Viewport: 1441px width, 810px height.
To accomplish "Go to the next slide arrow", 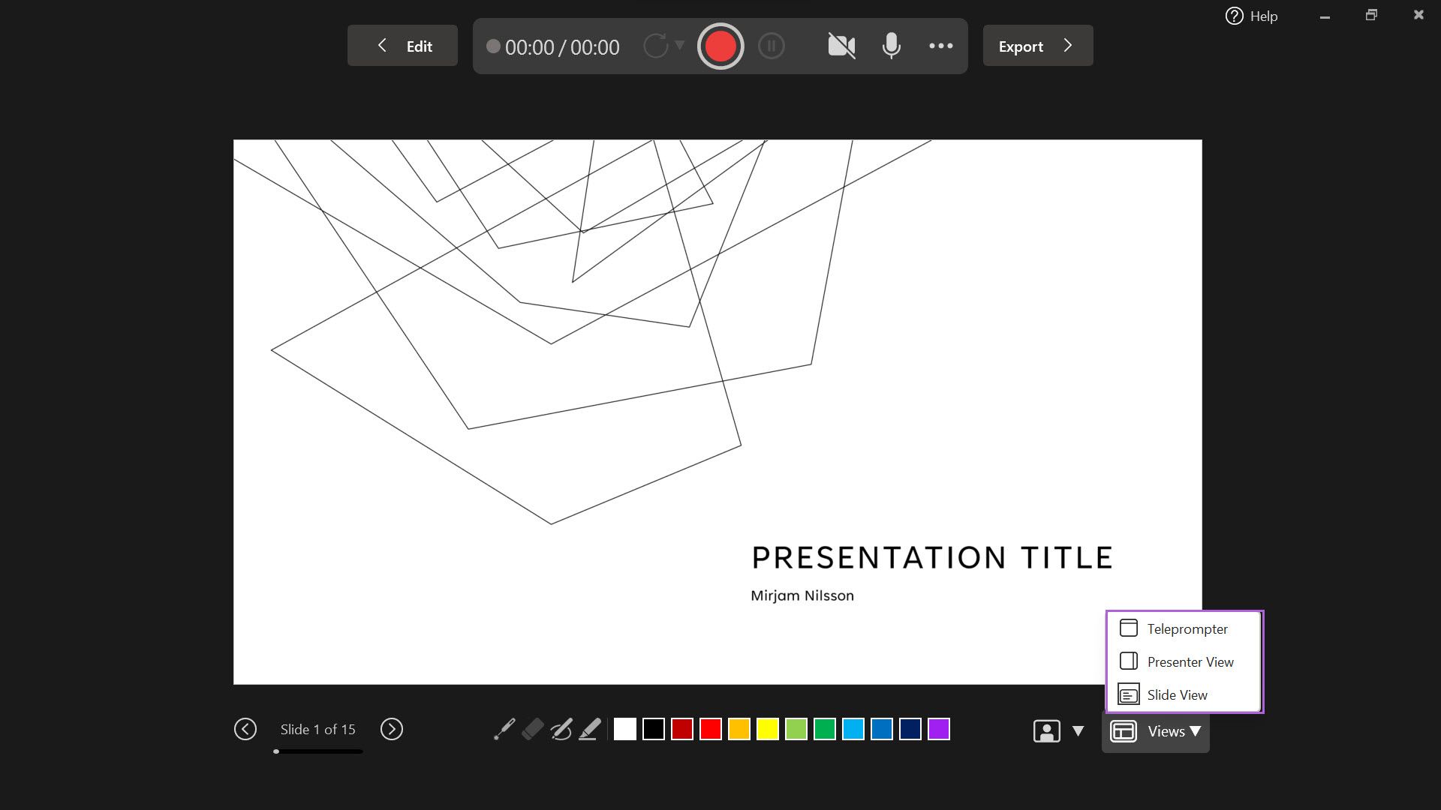I will pos(392,729).
